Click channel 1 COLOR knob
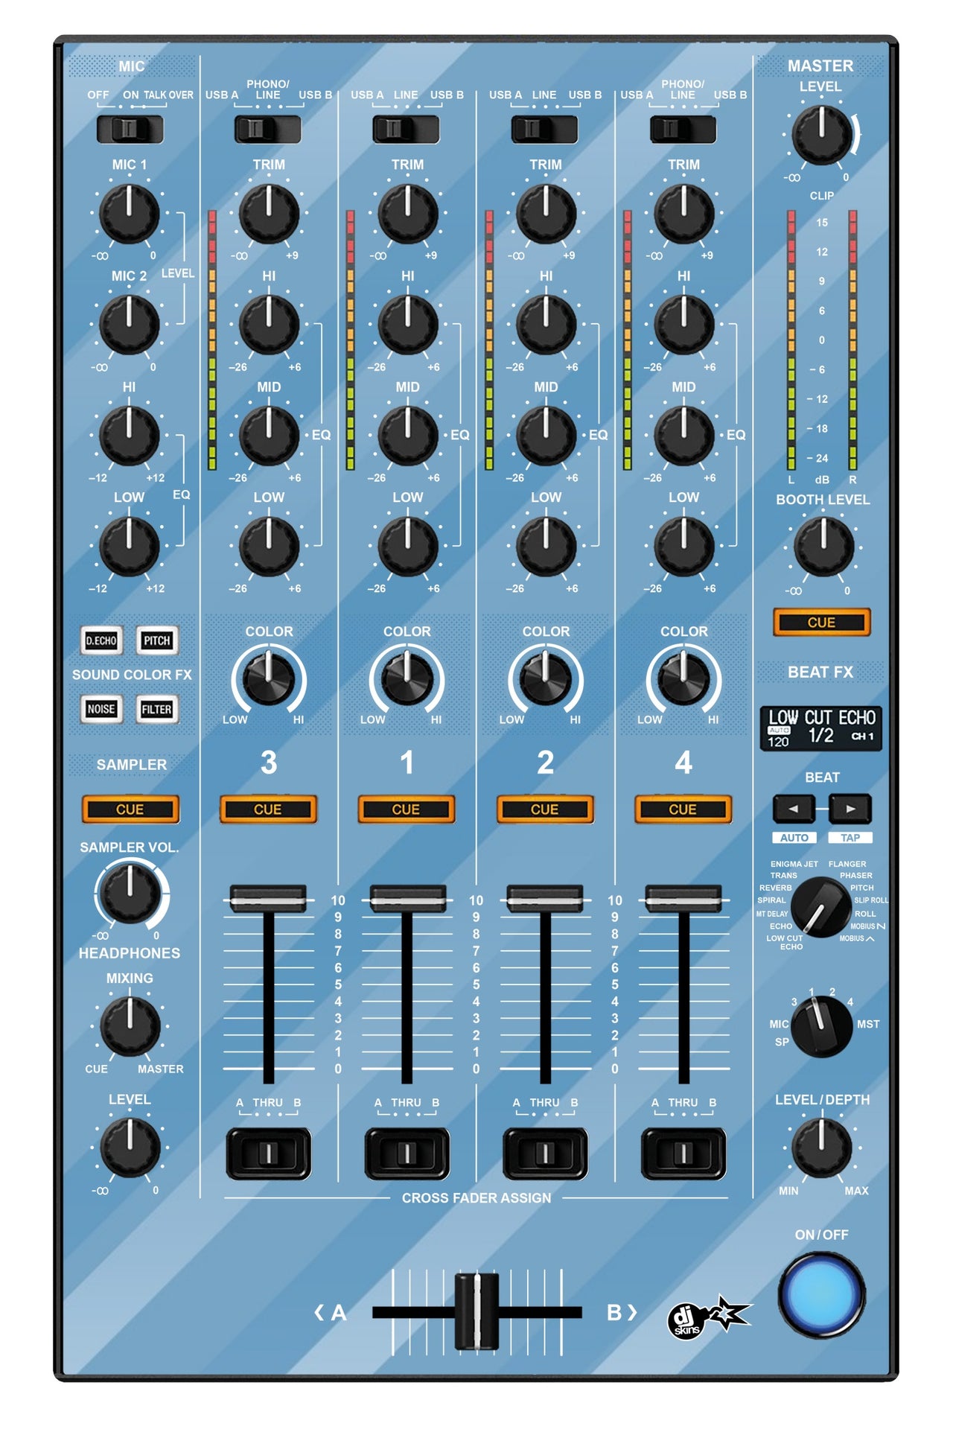The height and width of the screenshot is (1432, 953). pyautogui.click(x=407, y=678)
